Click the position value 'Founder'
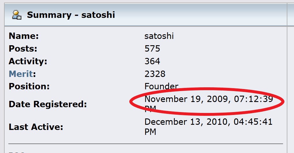 (x=161, y=86)
